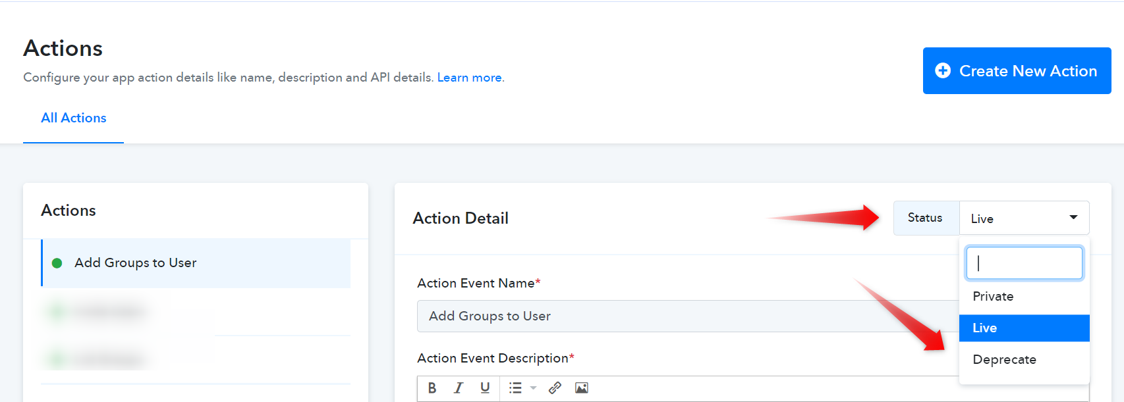Insert an image with the picture icon
The width and height of the screenshot is (1124, 402).
tap(581, 388)
